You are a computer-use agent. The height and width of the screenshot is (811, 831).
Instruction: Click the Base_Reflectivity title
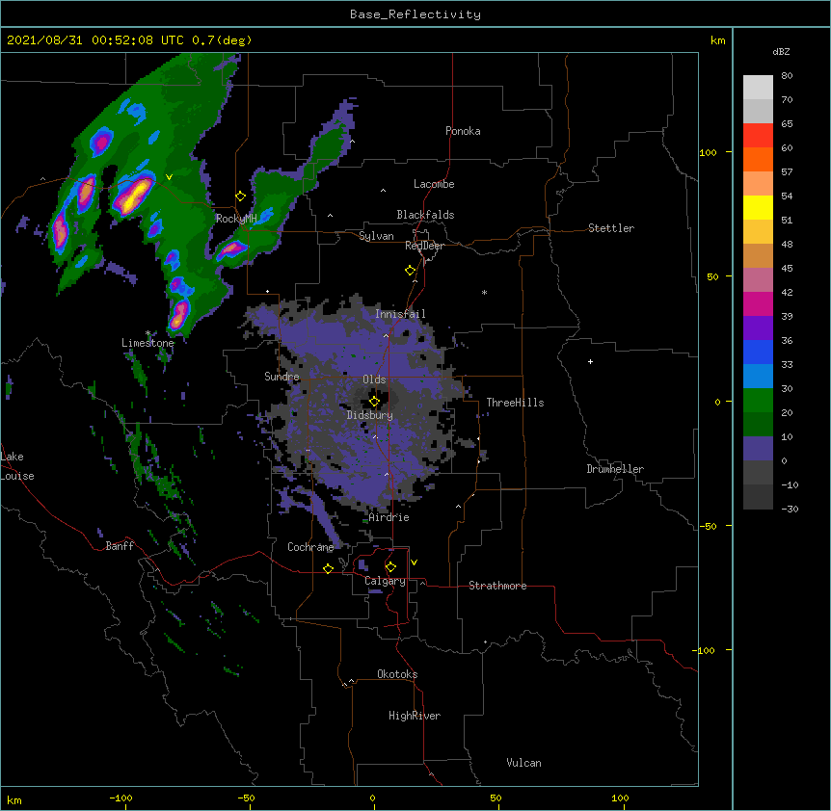(415, 14)
